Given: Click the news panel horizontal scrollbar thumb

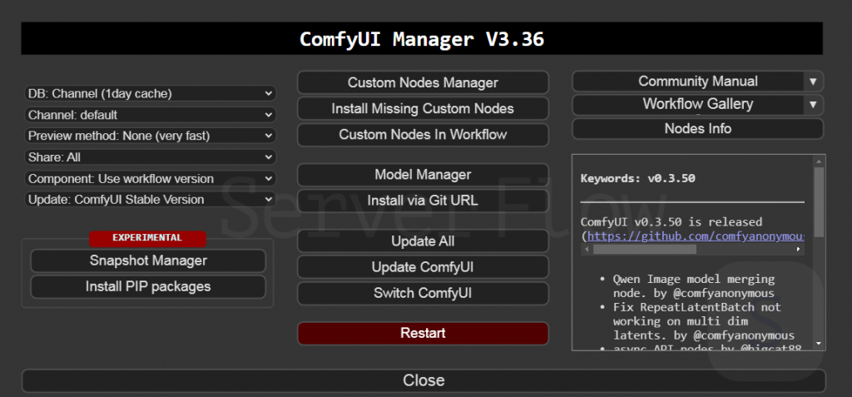Looking at the screenshot, I should point(645,249).
